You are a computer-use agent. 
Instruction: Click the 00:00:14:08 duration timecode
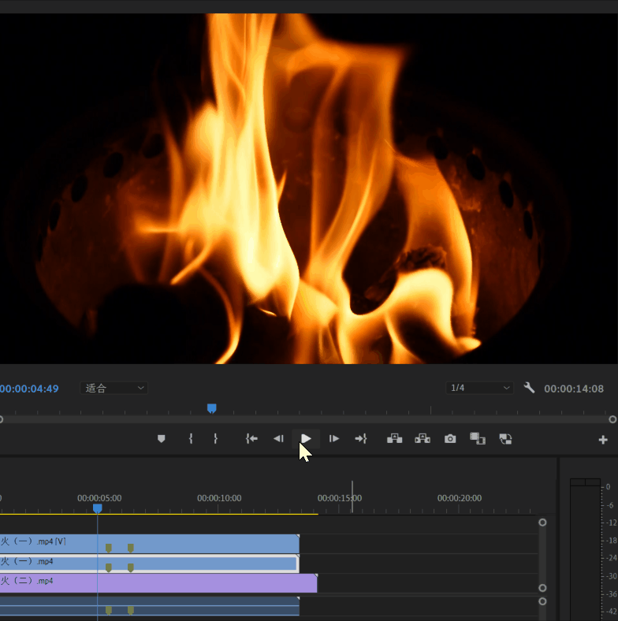coord(574,389)
